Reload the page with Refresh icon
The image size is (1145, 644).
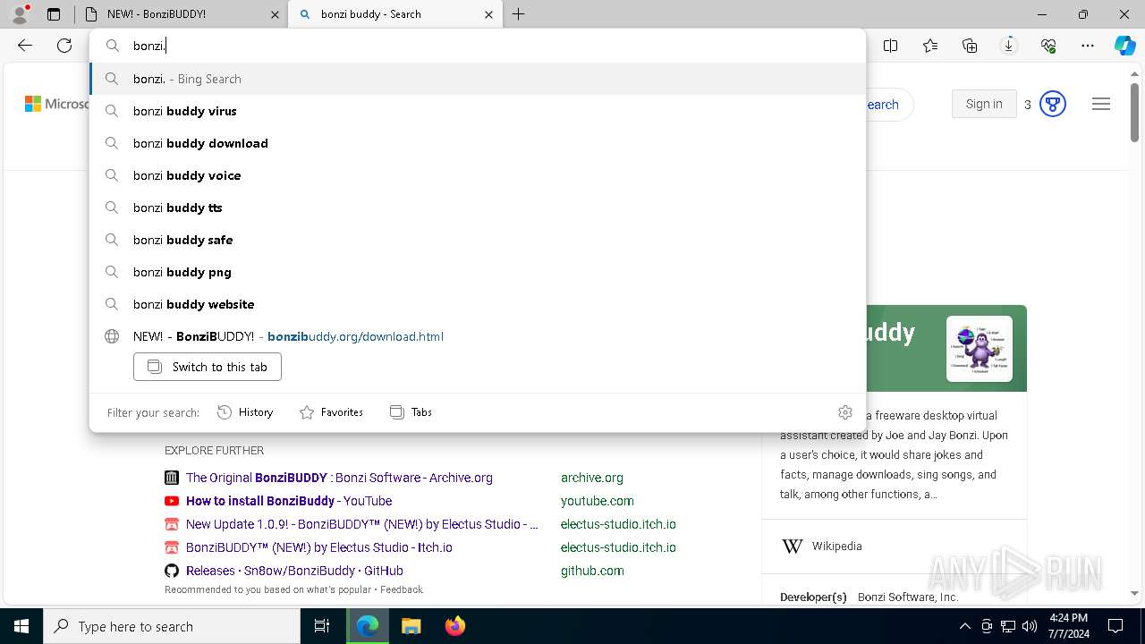64,46
